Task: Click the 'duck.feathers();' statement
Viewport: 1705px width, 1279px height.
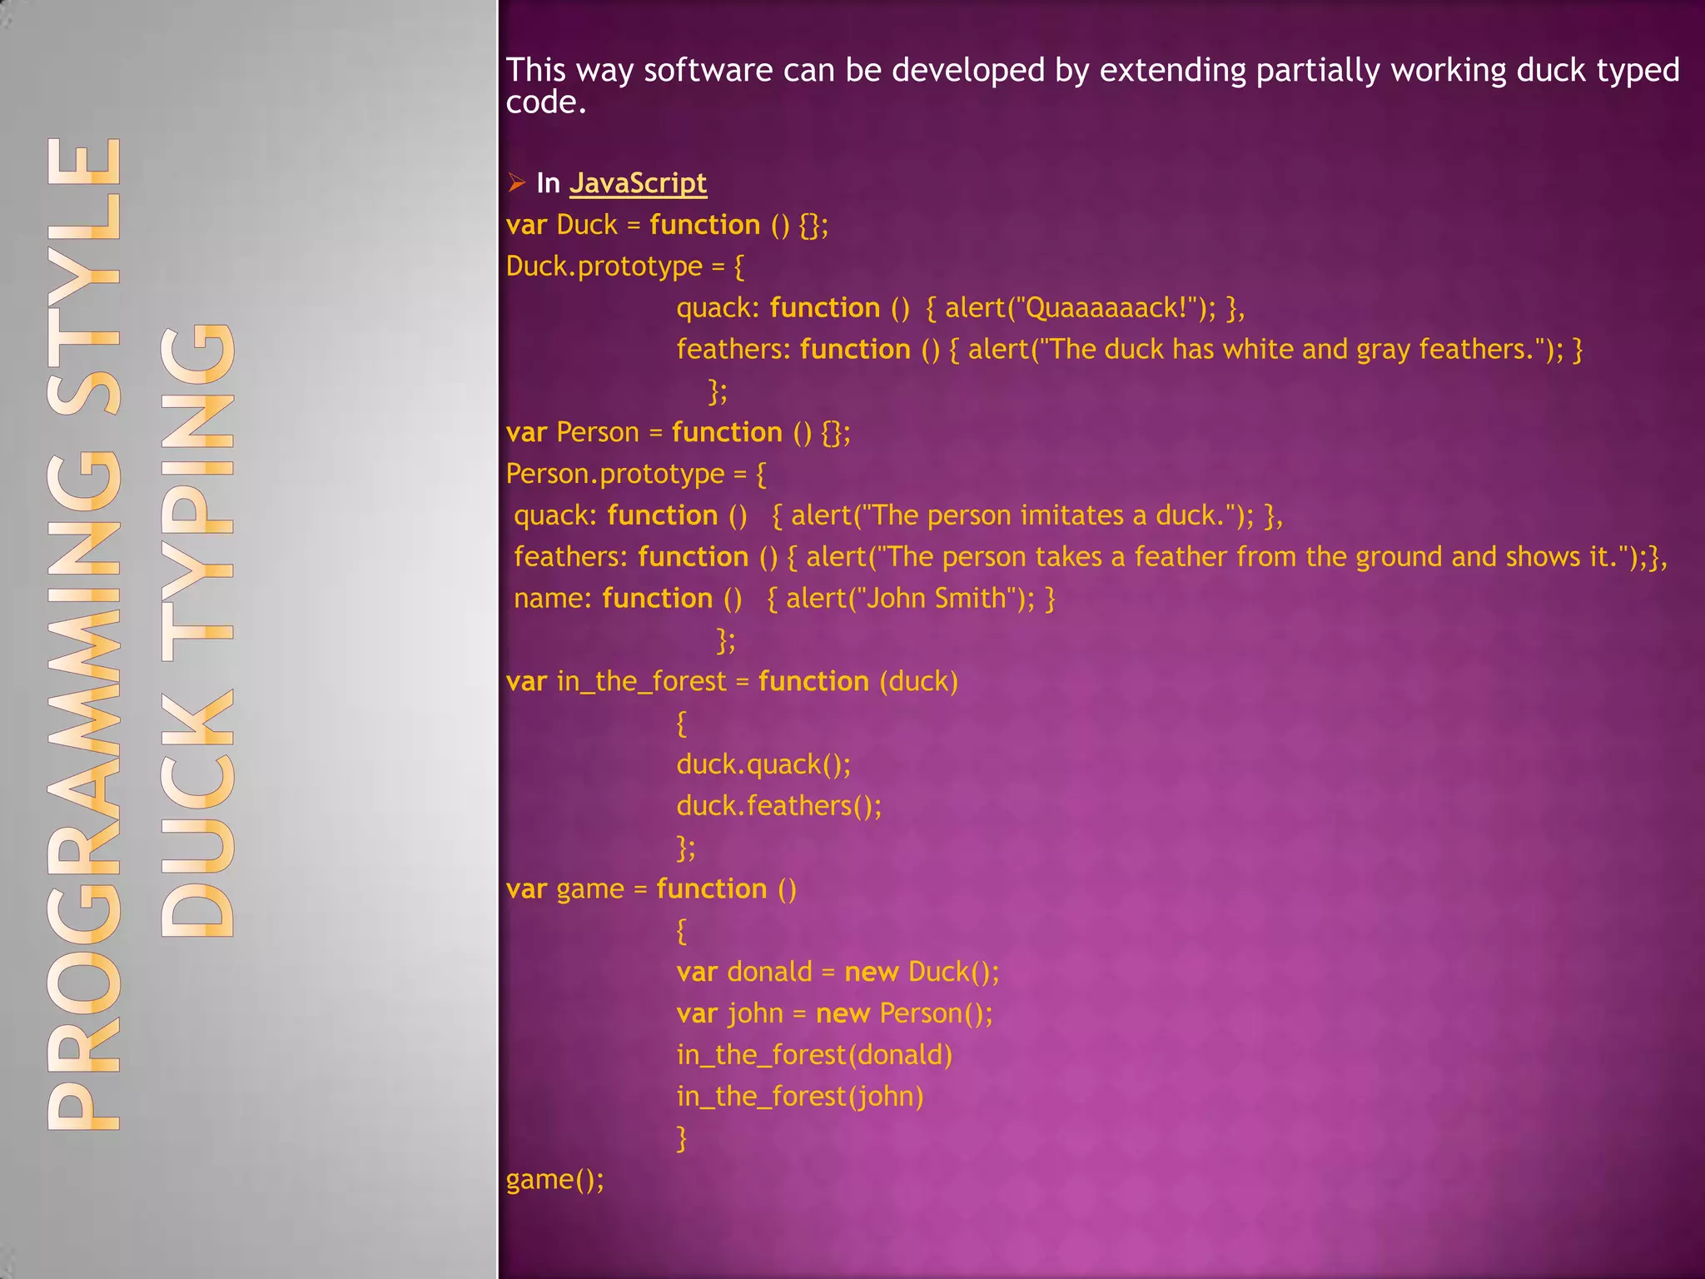Action: pos(778,806)
